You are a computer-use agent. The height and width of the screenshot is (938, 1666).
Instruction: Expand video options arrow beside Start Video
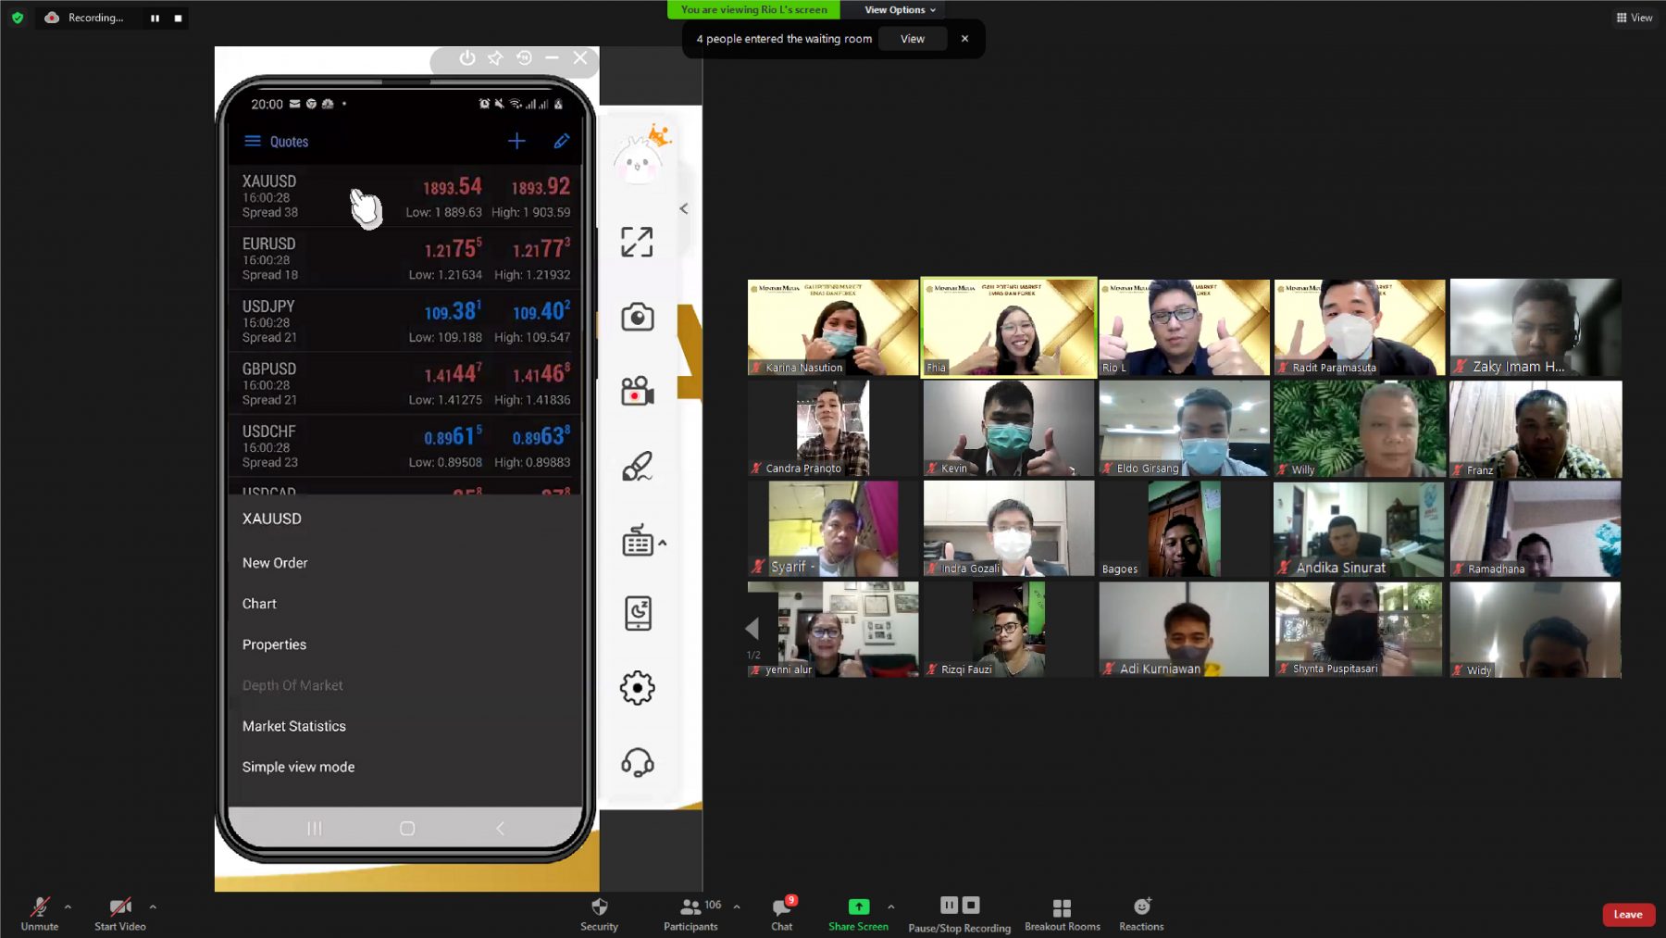(x=153, y=907)
